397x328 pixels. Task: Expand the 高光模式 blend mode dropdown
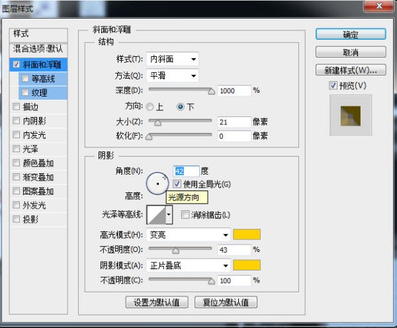[189, 235]
